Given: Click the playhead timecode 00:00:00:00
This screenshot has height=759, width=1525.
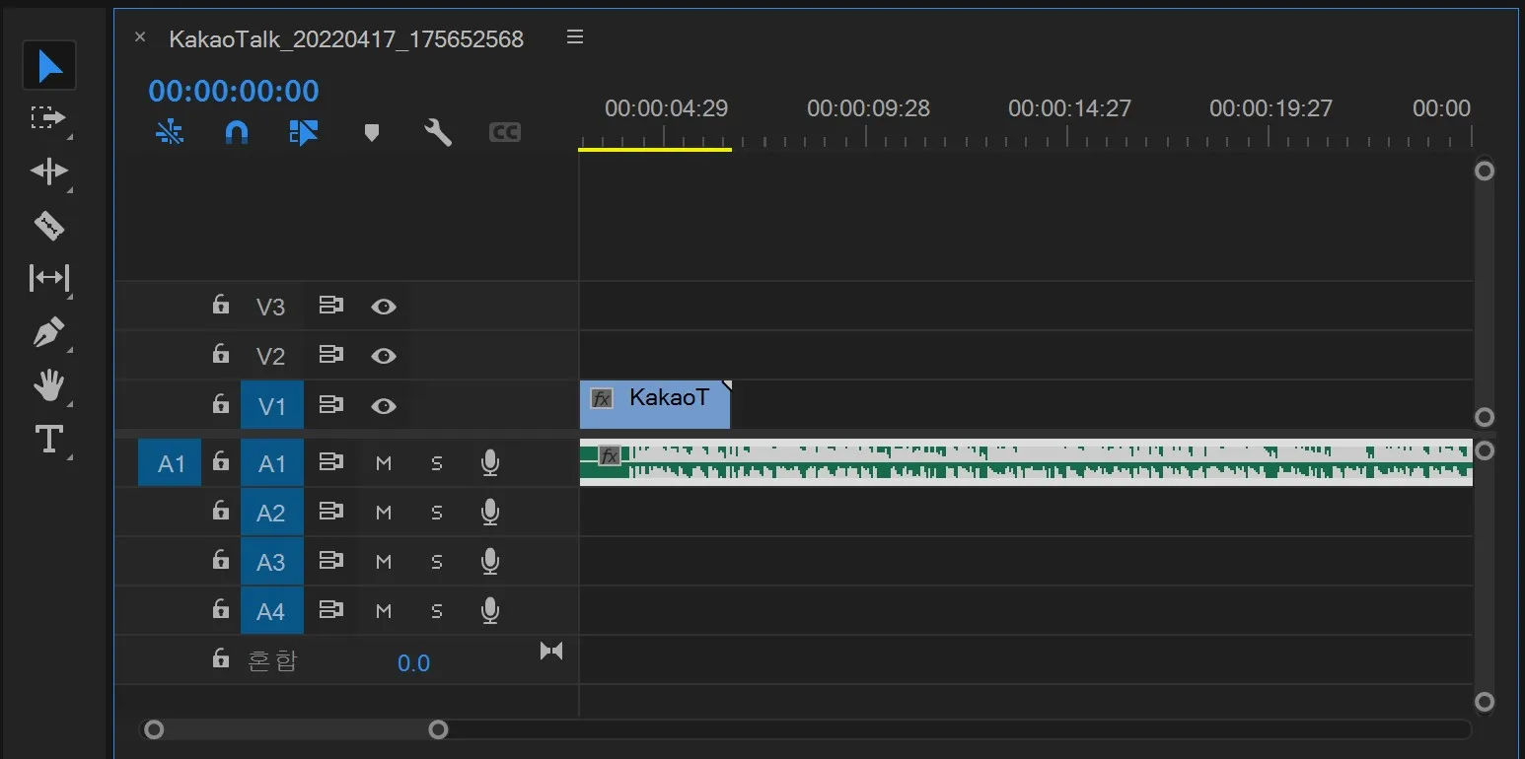Looking at the screenshot, I should [x=234, y=91].
